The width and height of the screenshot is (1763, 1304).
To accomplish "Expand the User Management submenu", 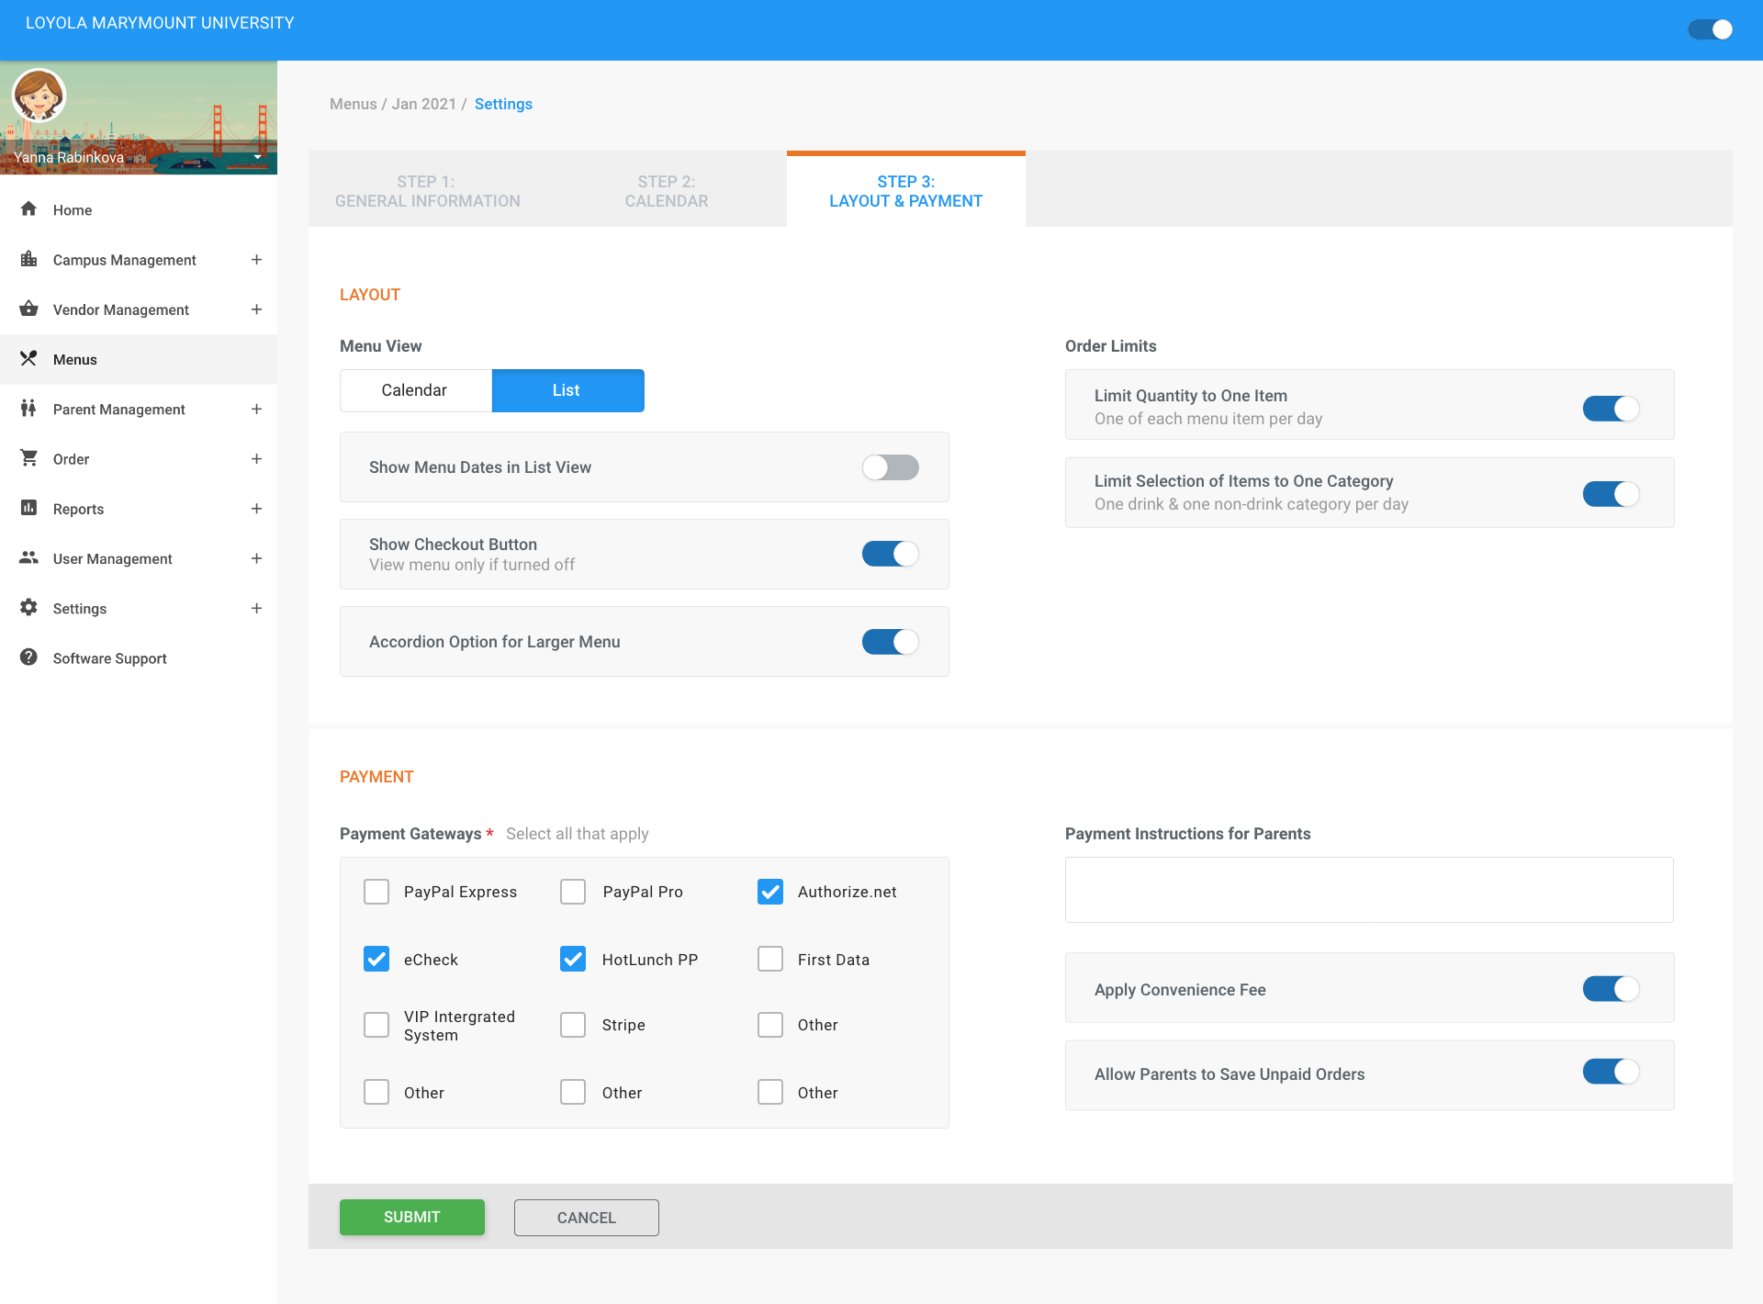I will pyautogui.click(x=256, y=558).
